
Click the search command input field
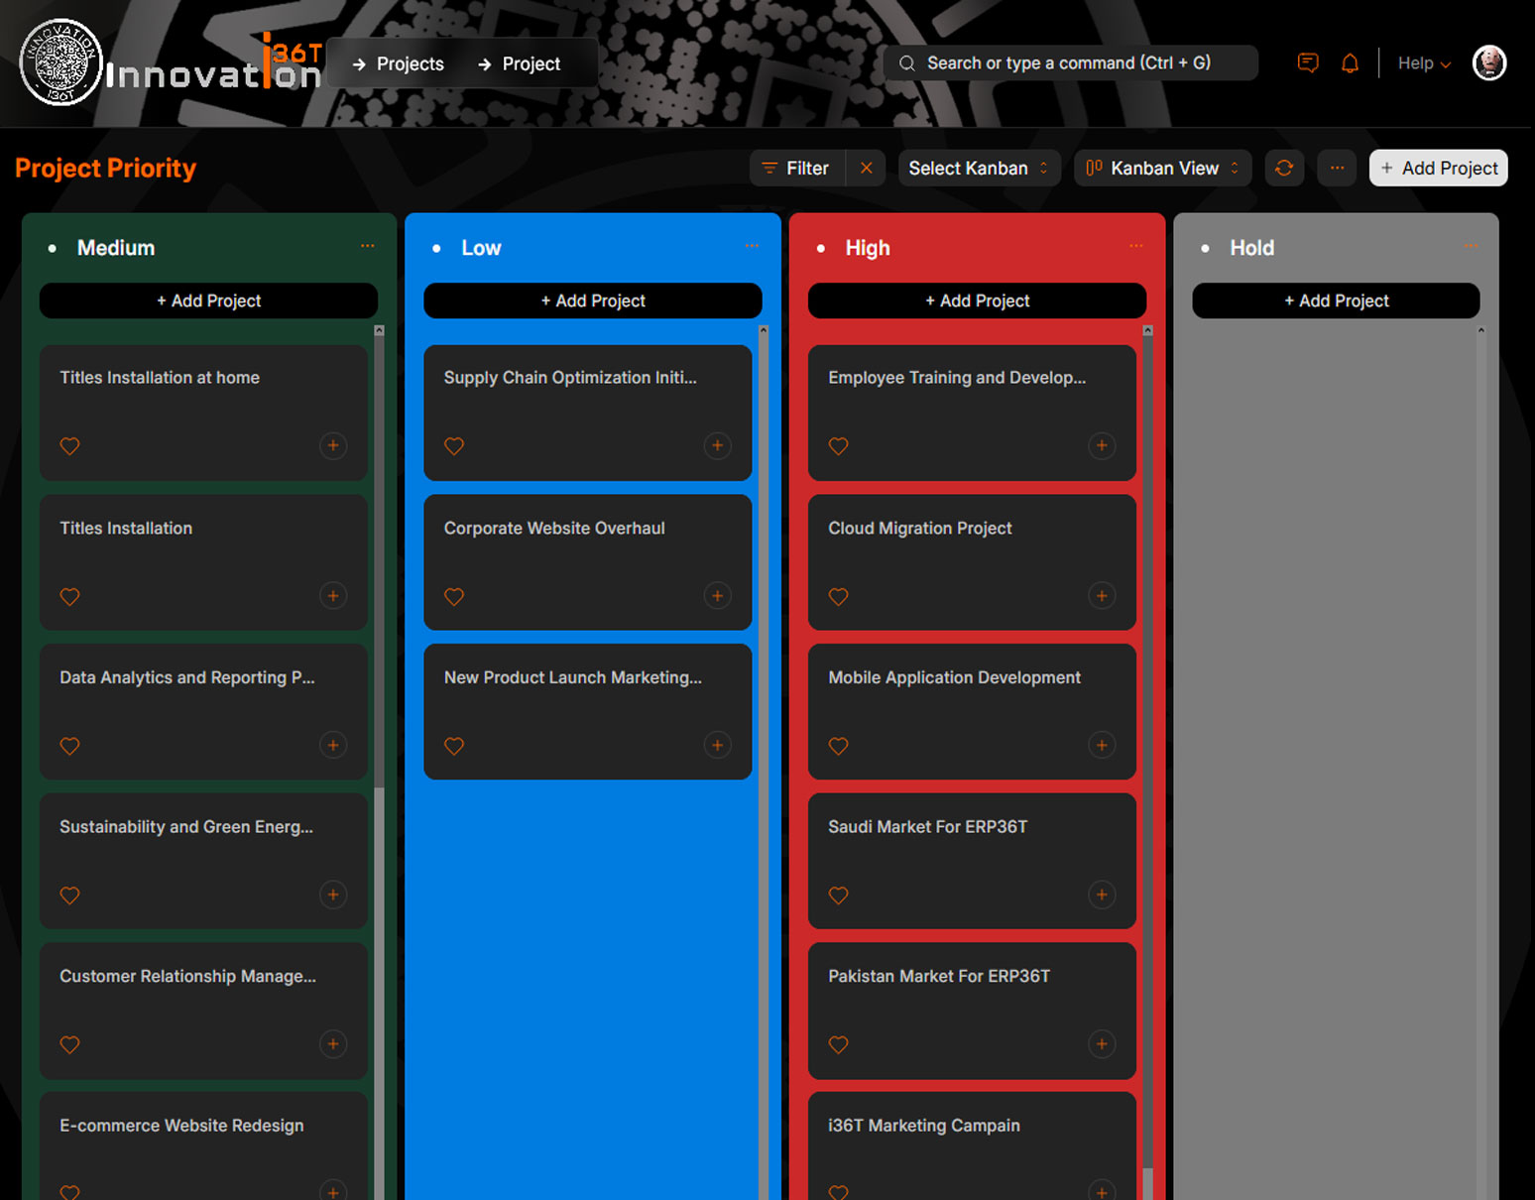[x=1070, y=63]
